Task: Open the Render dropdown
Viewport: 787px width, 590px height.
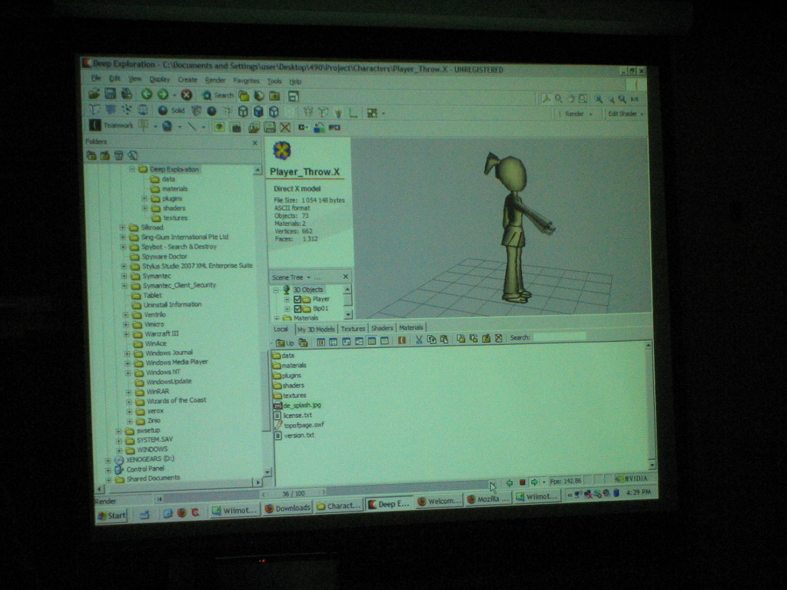Action: click(578, 114)
